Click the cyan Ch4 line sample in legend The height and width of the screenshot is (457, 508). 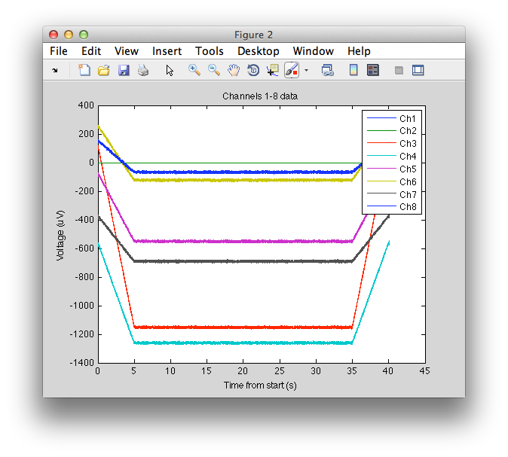click(x=381, y=156)
